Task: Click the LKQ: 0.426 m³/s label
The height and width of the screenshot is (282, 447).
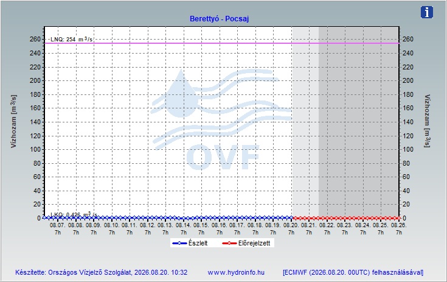Action: tap(74, 214)
